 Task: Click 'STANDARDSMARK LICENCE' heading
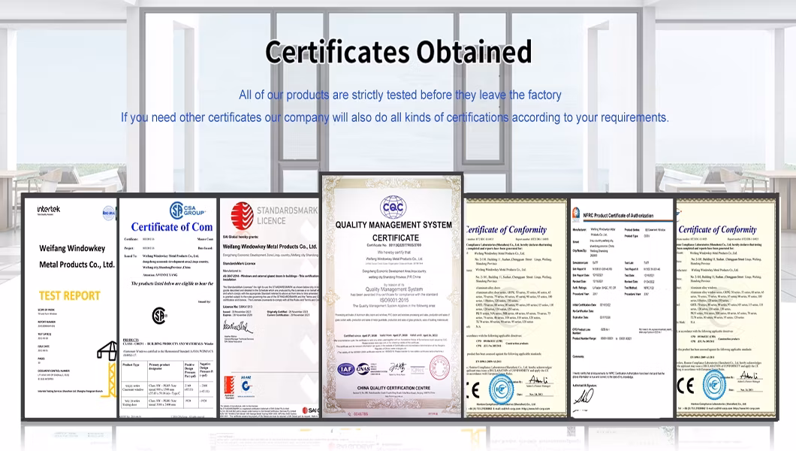(287, 215)
